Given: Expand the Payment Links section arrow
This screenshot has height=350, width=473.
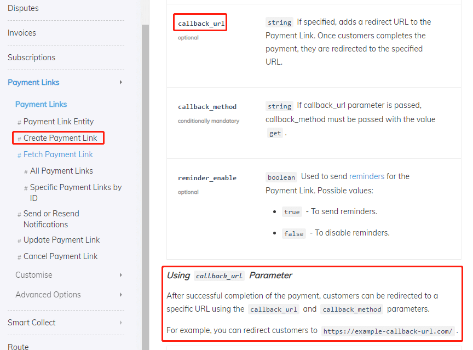Looking at the screenshot, I should 120,82.
